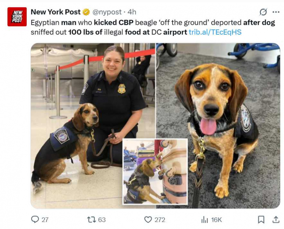Click the New York Post profile avatar
This screenshot has width=284, height=229.
click(17, 17)
